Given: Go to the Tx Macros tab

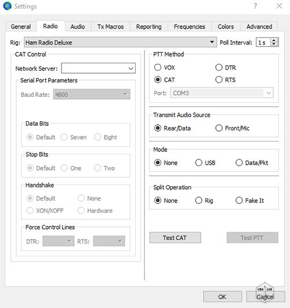Looking at the screenshot, I should [110, 27].
